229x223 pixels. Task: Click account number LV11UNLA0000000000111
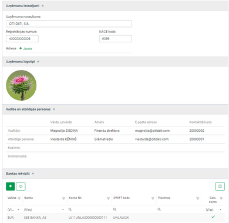click(88, 218)
